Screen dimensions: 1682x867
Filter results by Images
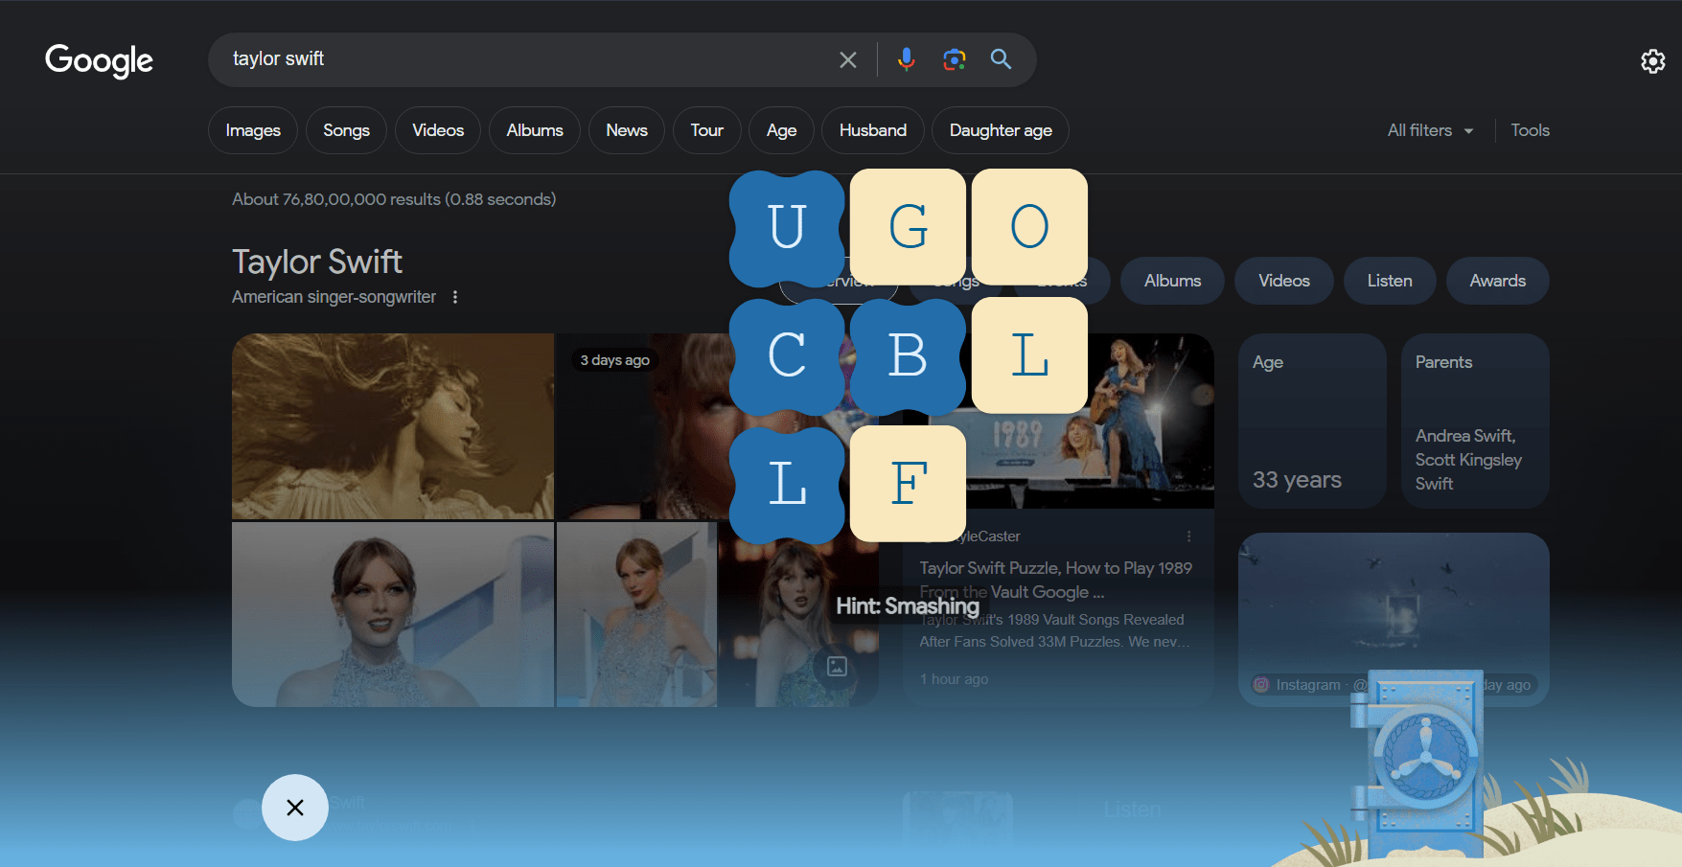[x=253, y=130]
